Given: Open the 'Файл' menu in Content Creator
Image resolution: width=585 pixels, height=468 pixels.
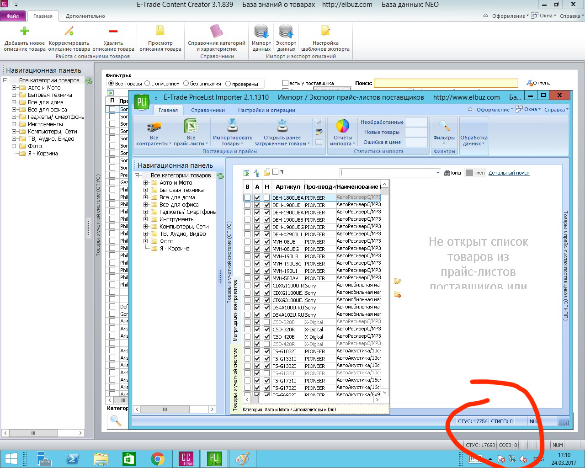Looking at the screenshot, I should 13,16.
